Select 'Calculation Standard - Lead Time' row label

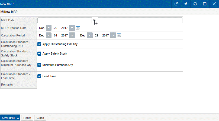(15, 76)
